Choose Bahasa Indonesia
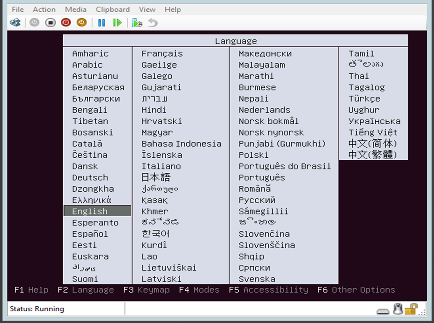The width and height of the screenshot is (434, 323). [x=182, y=144]
